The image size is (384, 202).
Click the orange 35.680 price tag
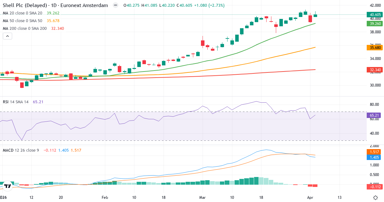[375, 47]
